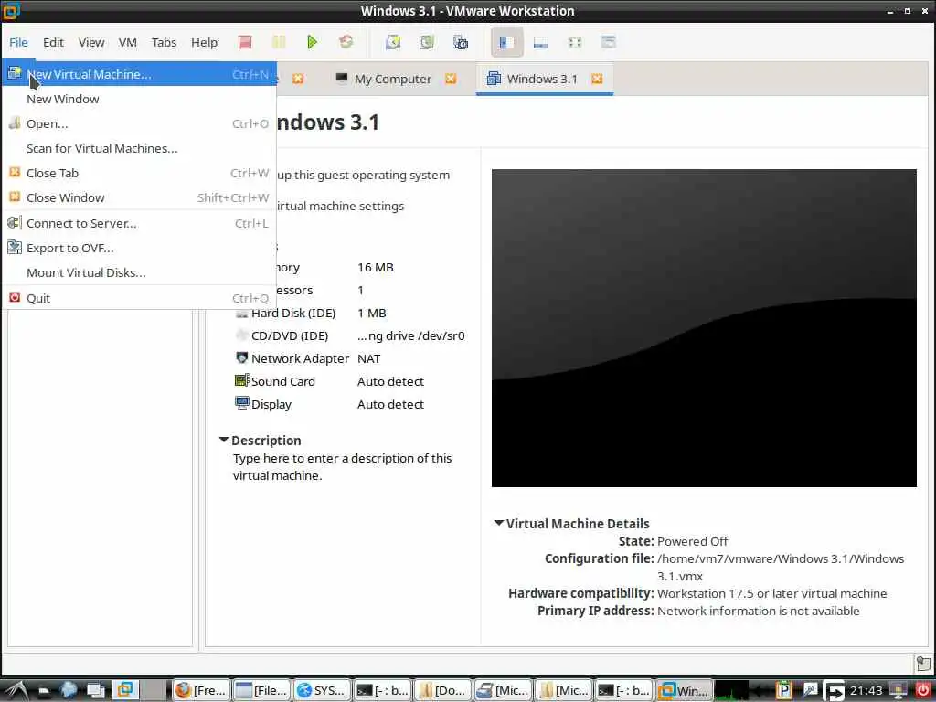Viewport: 936px width, 702px height.
Task: Click the File menu in menu bar
Action: [x=18, y=42]
